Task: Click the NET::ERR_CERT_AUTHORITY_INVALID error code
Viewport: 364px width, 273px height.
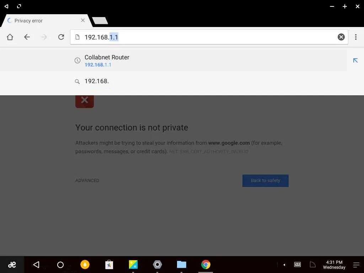Action: (209, 151)
